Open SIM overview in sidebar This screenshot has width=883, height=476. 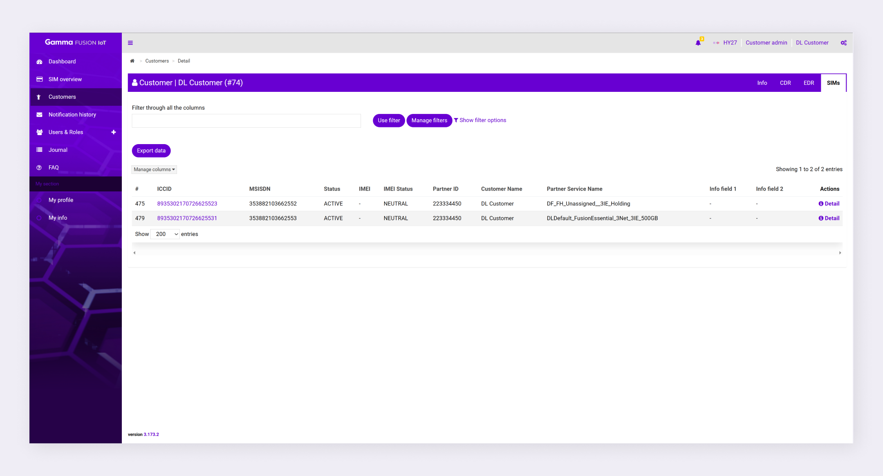pos(65,79)
